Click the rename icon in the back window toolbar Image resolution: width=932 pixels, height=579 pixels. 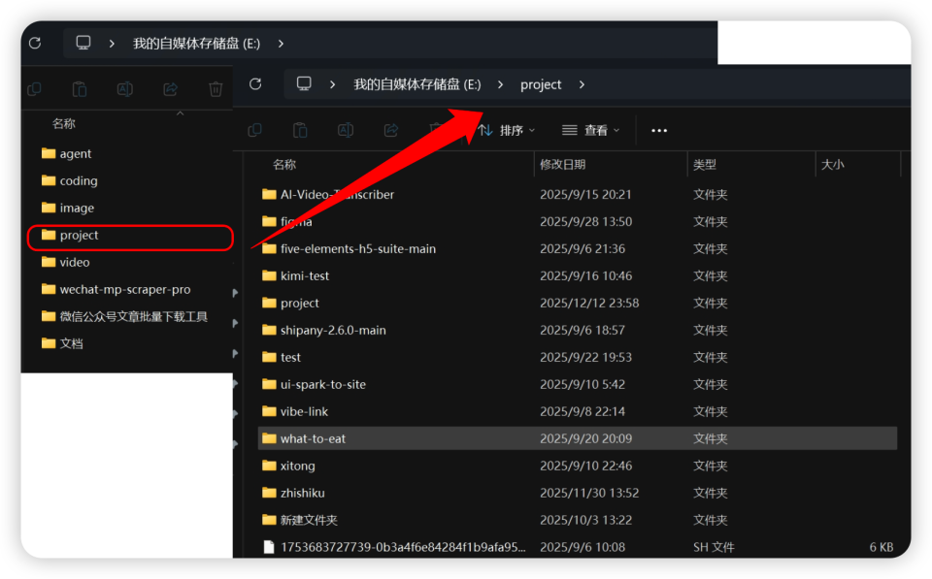(125, 89)
